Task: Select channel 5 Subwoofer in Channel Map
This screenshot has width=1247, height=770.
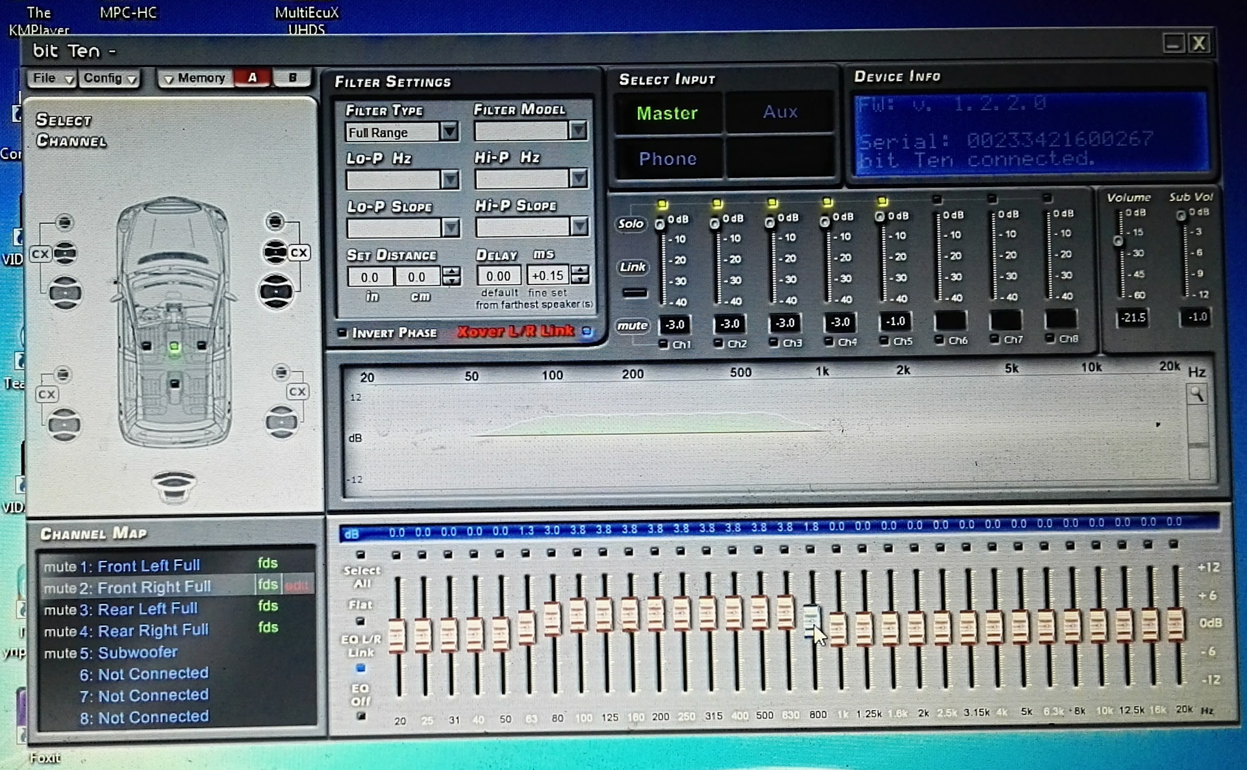Action: pos(137,652)
